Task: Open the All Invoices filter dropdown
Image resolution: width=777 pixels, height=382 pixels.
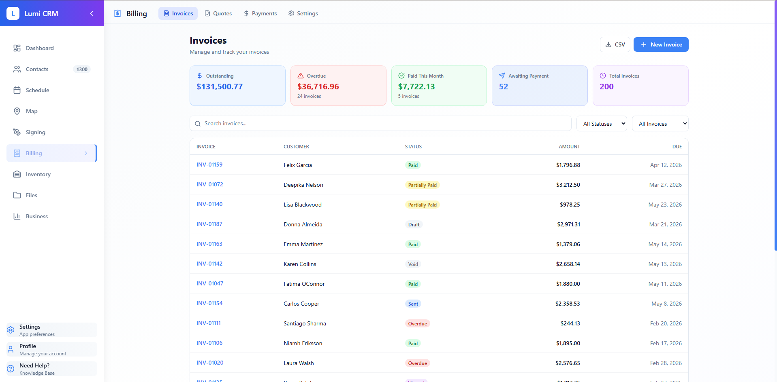Action: point(660,123)
